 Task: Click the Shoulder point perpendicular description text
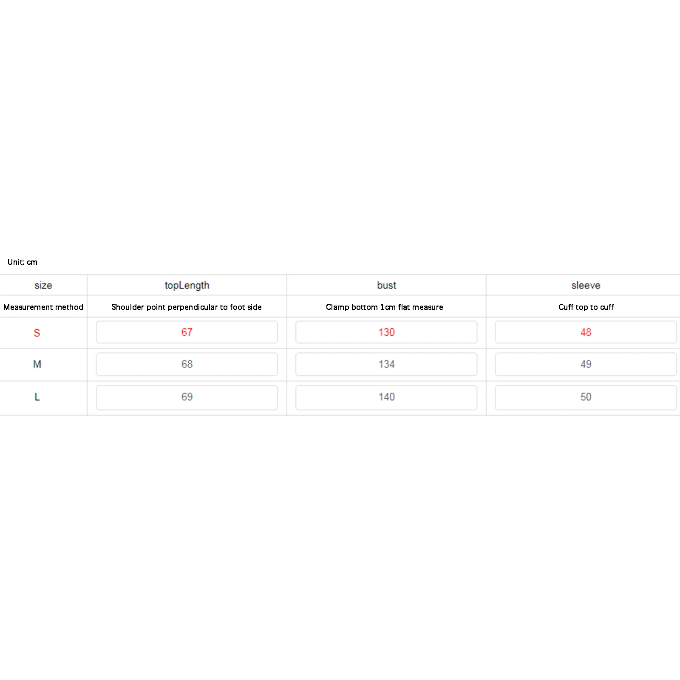(187, 307)
